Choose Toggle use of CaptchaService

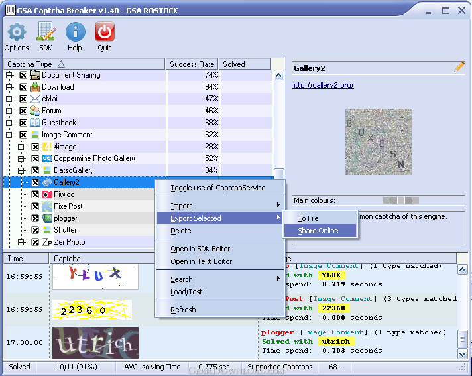pos(219,188)
